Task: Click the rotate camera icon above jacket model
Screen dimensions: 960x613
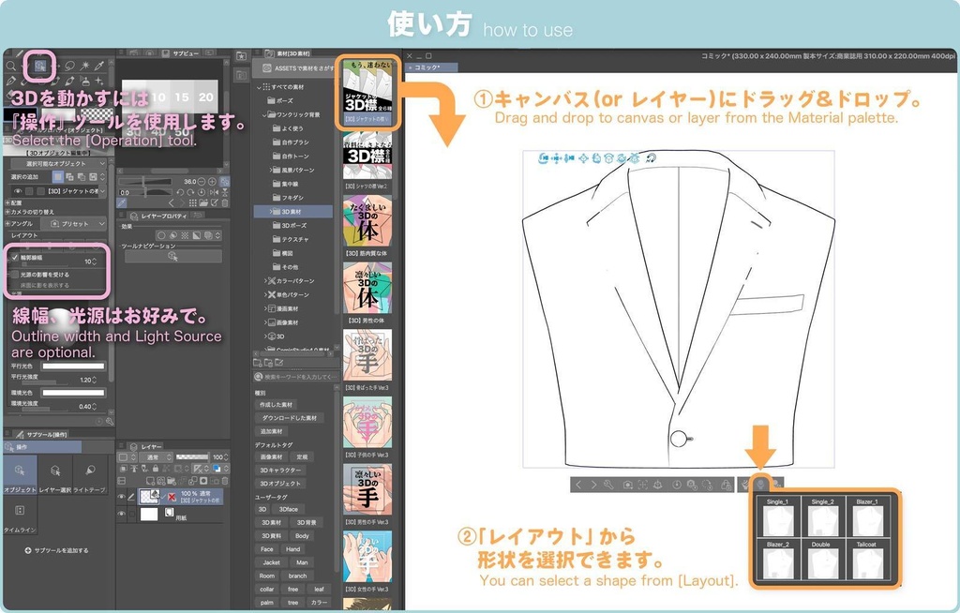Action: click(x=543, y=158)
